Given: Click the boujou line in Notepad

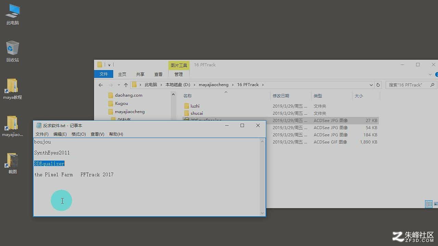Looking at the screenshot, I should pyautogui.click(x=42, y=142).
